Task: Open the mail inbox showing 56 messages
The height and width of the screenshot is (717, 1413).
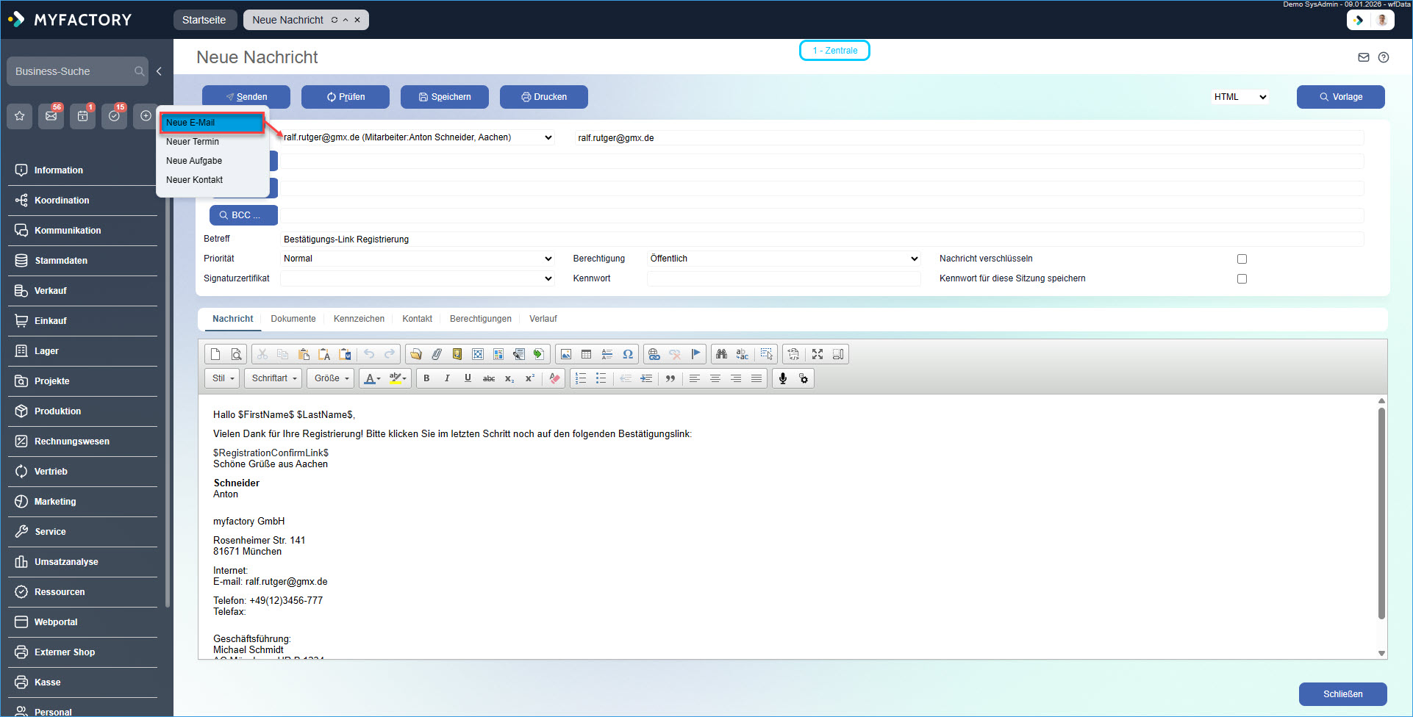Action: 51,115
